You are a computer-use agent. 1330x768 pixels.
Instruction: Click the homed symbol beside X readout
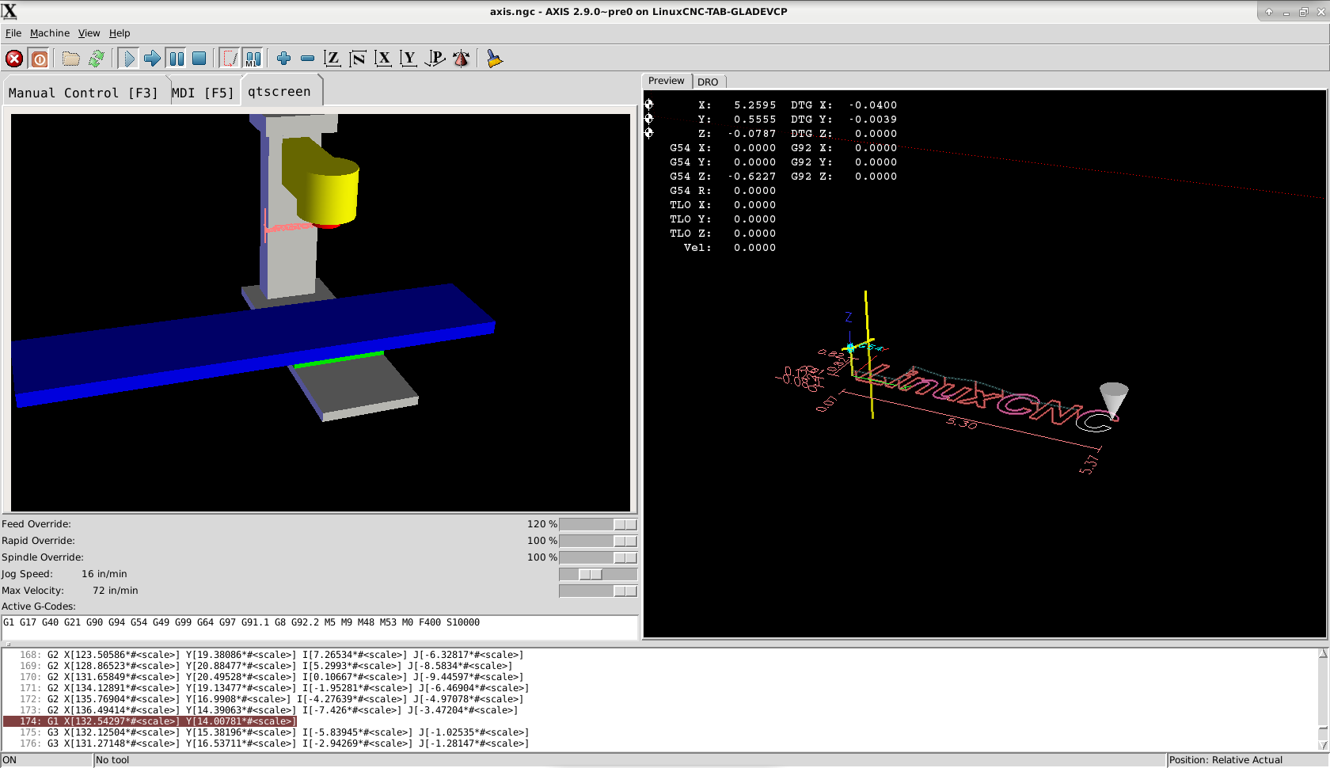click(x=649, y=105)
